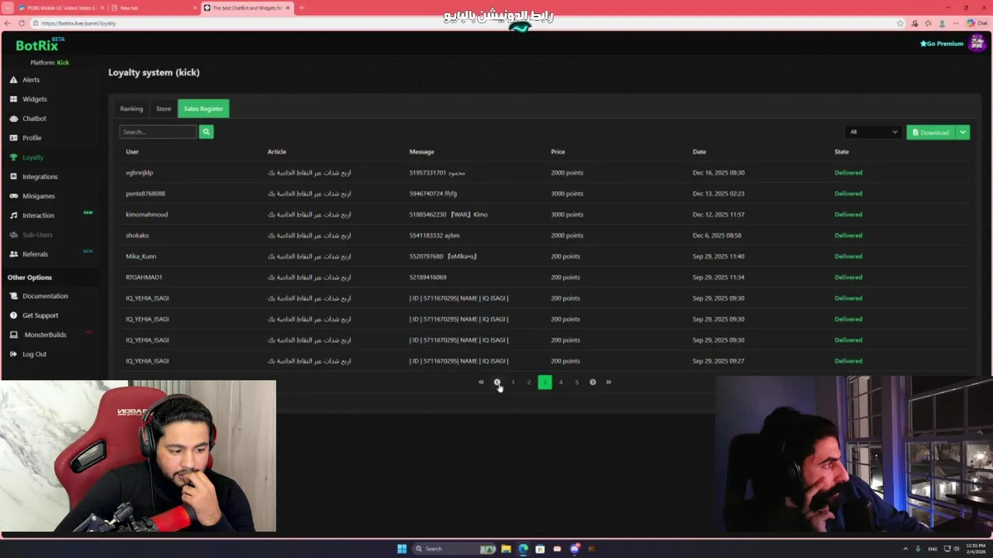This screenshot has width=993, height=558.
Task: Open the Alerts sidebar icon
Action: (13, 80)
